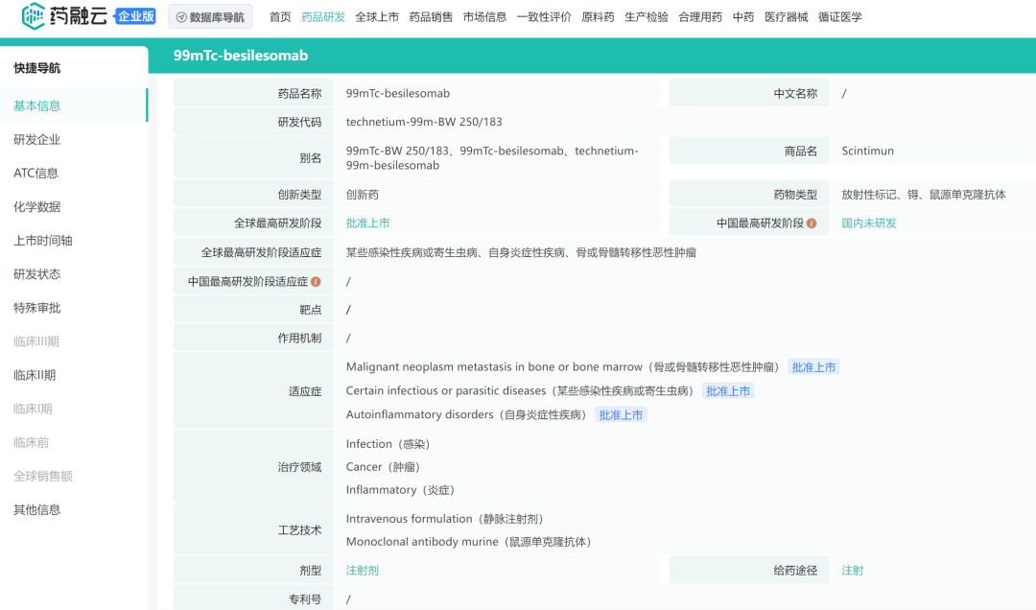Image resolution: width=1036 pixels, height=610 pixels.
Task: Click 批准上市 tag after Certain infectious diseases
Action: point(728,390)
